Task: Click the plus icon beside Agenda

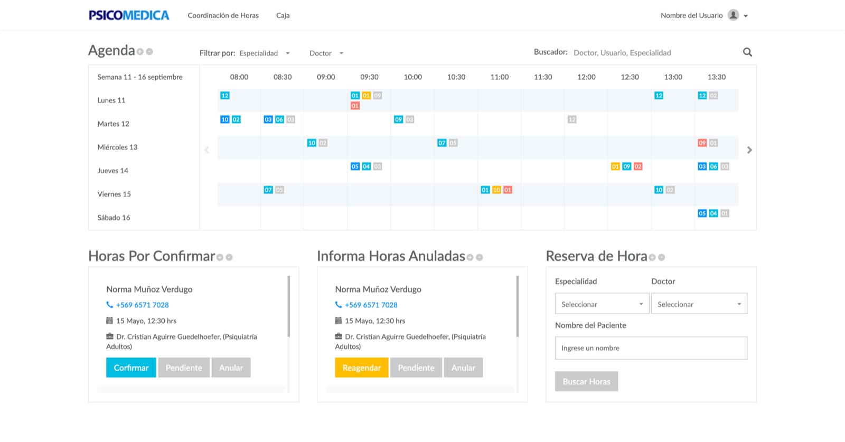Action: point(140,52)
